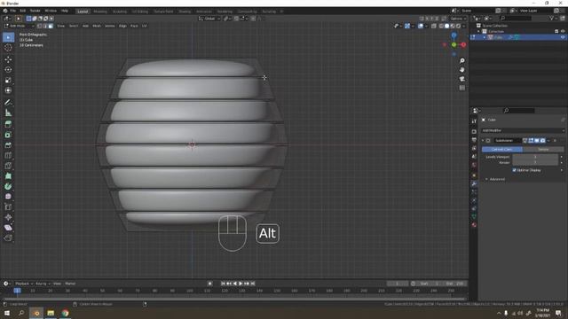Select the Smooth tool

[8, 197]
